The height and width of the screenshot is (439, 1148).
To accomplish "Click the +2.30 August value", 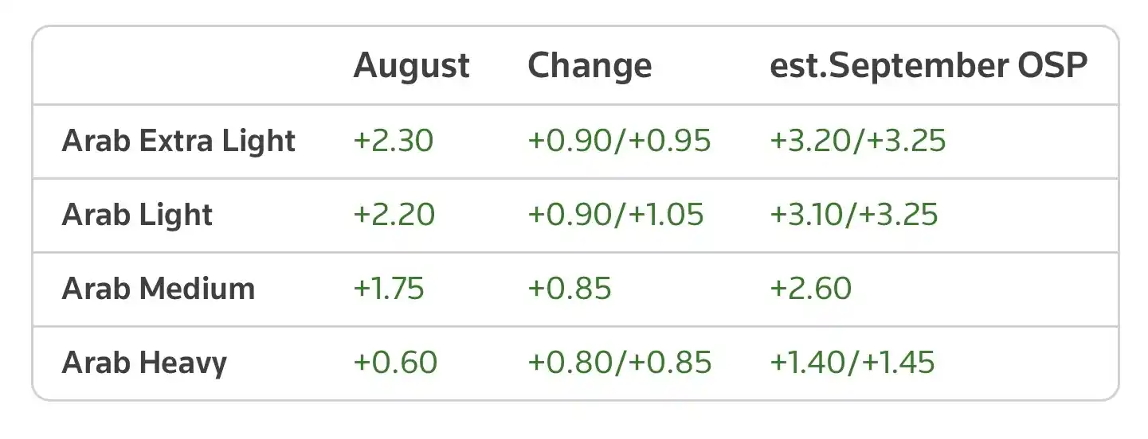I will [394, 142].
